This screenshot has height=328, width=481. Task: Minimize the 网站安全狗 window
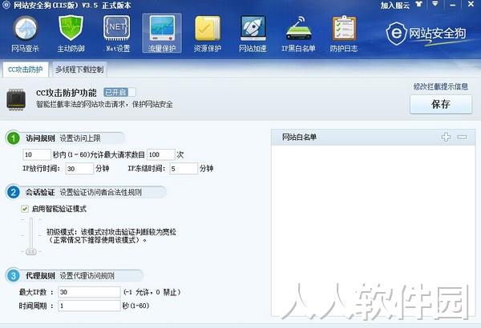coord(452,5)
